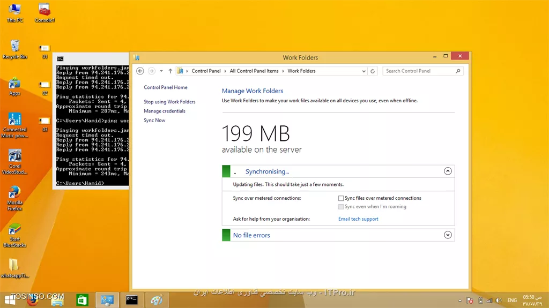549x308 pixels.
Task: Refresh the Work Folders page
Action: click(373, 71)
